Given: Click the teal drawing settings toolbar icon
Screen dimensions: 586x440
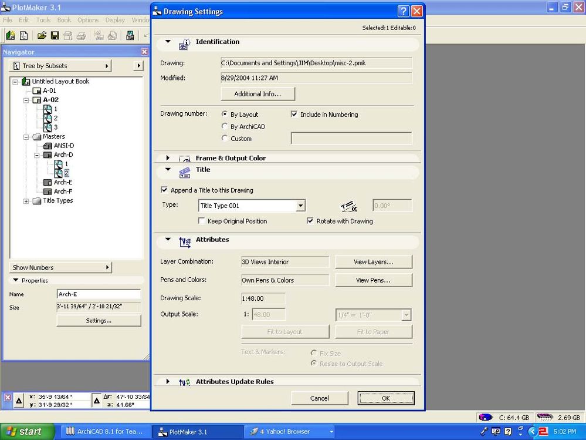Looking at the screenshot, I should pyautogui.click(x=130, y=36).
